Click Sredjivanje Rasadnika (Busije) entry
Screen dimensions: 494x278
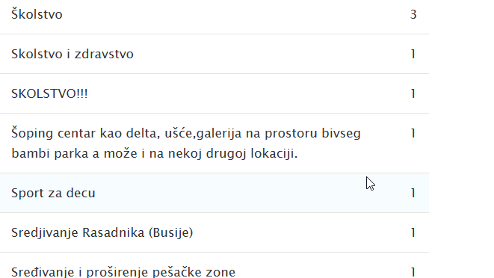[214, 232]
